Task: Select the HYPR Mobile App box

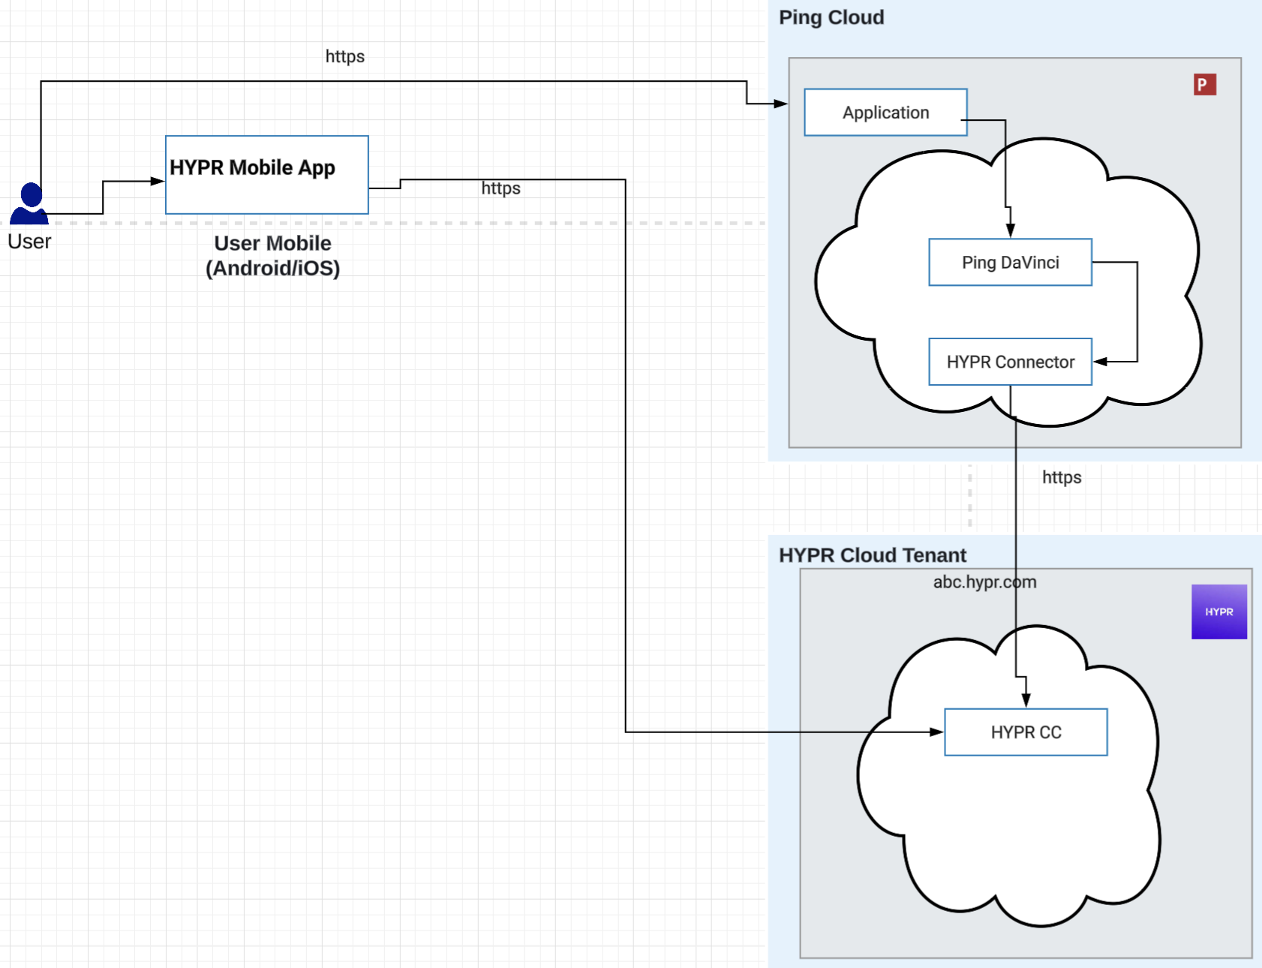Action: coord(267,175)
